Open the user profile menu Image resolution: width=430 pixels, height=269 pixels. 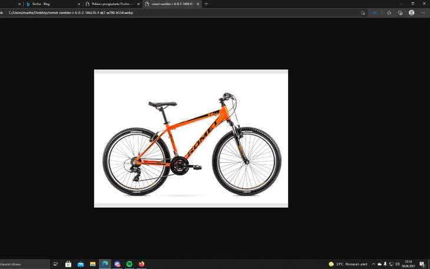411,12
